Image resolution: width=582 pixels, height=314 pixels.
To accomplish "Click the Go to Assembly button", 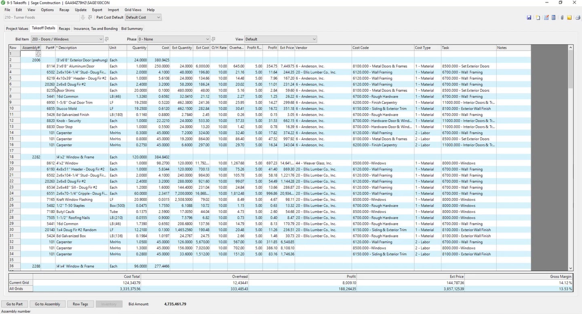I will pyautogui.click(x=47, y=304).
